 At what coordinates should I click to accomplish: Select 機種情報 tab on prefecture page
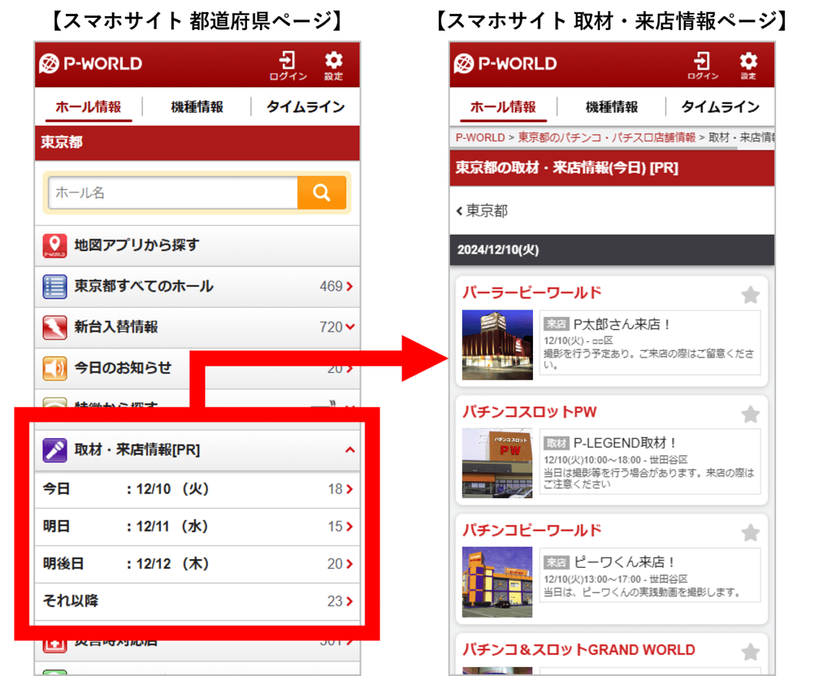click(x=197, y=107)
